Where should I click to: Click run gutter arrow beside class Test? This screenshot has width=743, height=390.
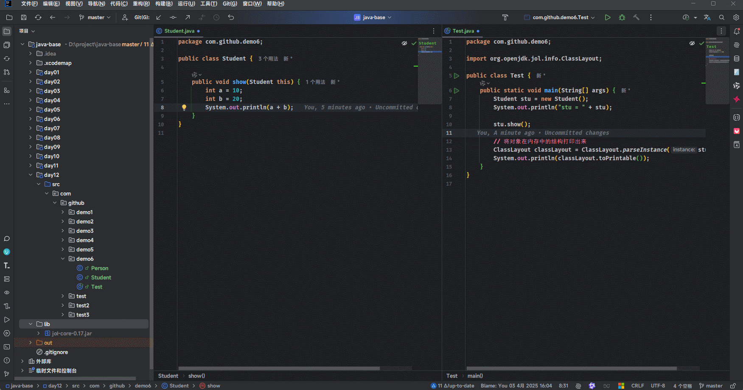tap(457, 76)
